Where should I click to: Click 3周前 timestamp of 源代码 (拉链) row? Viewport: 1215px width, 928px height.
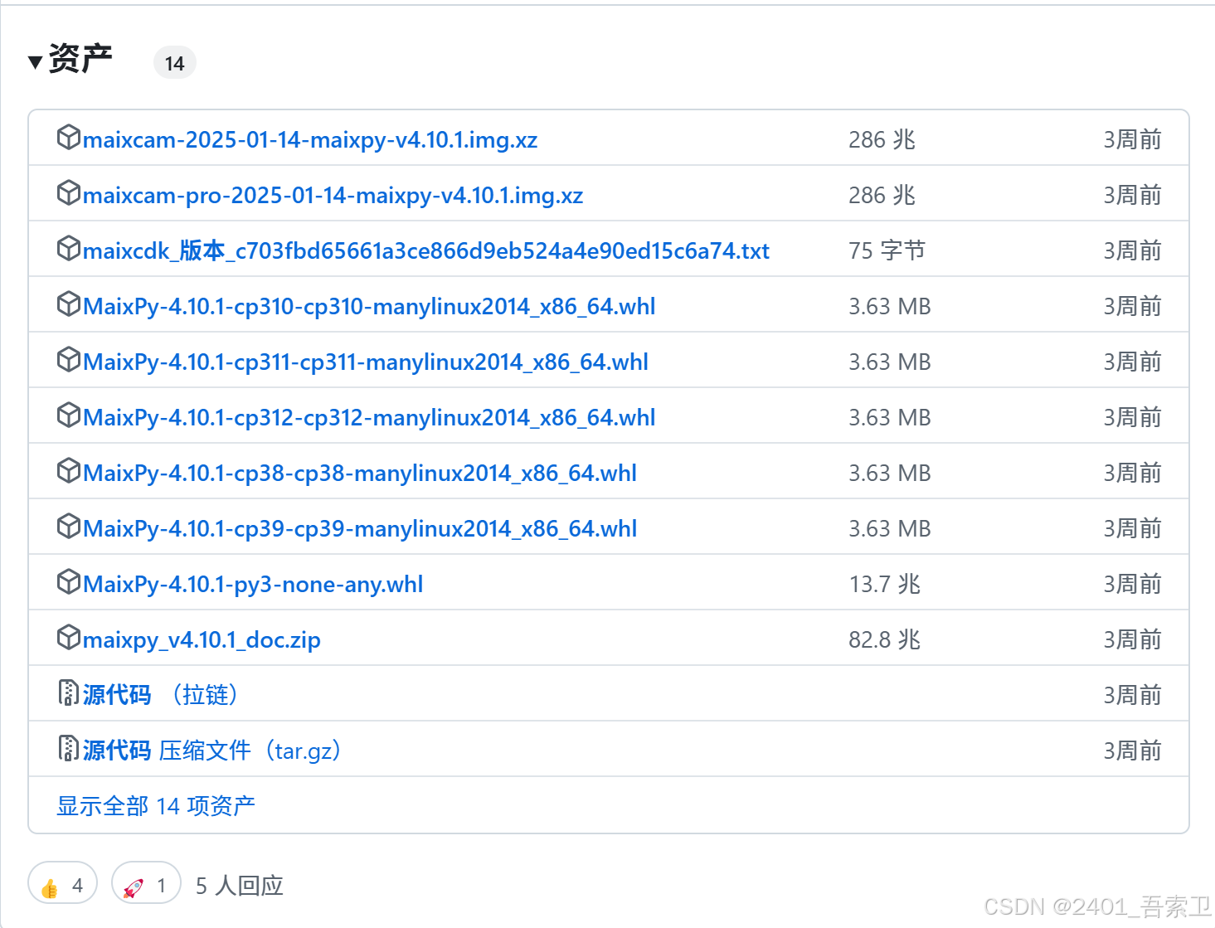1132,695
